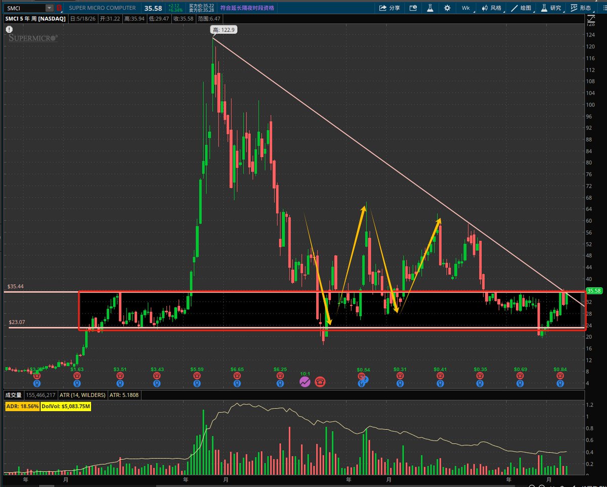This screenshot has width=607, height=487.
Task: Click the 35.58 current price bubble on axis
Action: click(593, 291)
